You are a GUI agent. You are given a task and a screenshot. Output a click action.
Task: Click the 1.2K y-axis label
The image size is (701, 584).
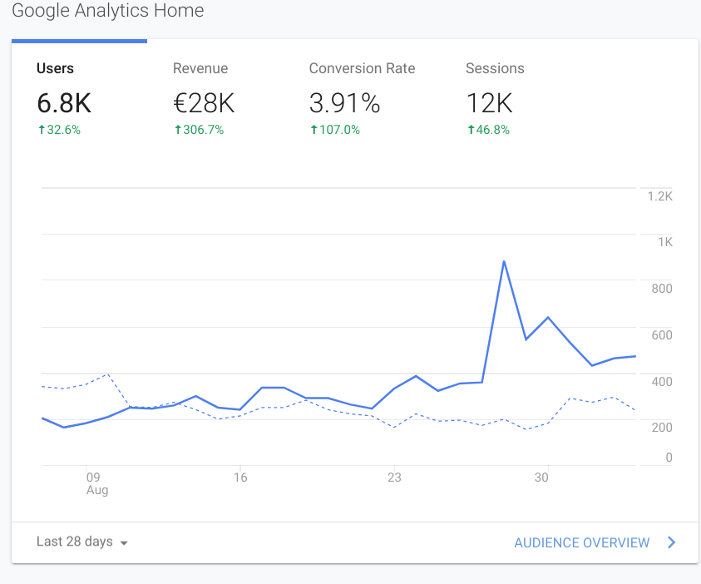(660, 196)
